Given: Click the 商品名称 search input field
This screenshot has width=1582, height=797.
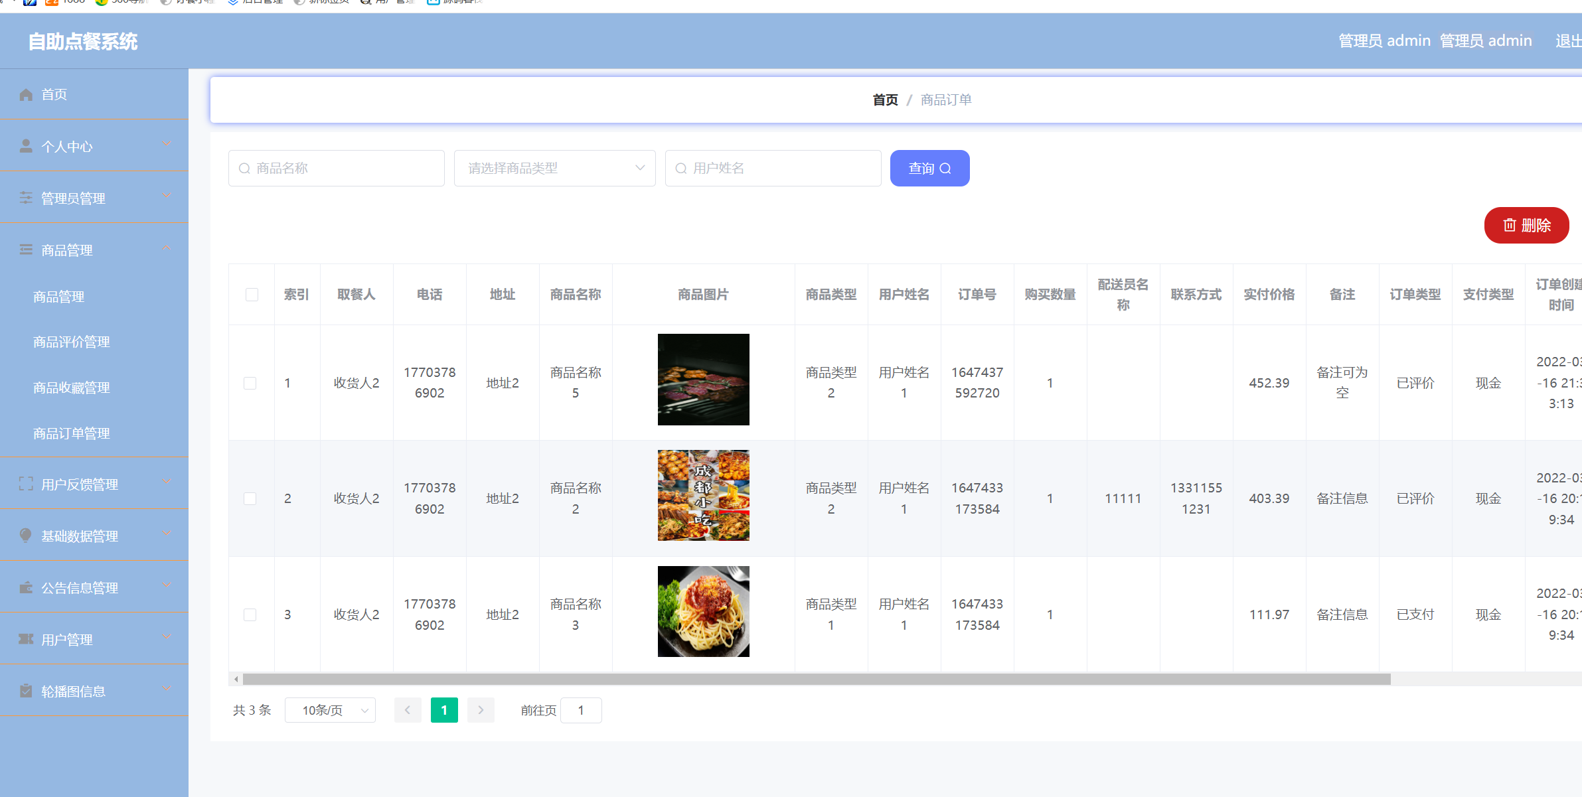Looking at the screenshot, I should pyautogui.click(x=336, y=168).
